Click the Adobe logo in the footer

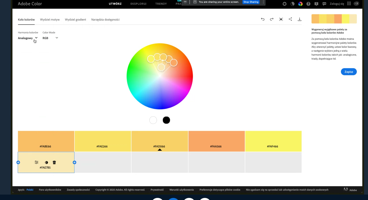350,190
